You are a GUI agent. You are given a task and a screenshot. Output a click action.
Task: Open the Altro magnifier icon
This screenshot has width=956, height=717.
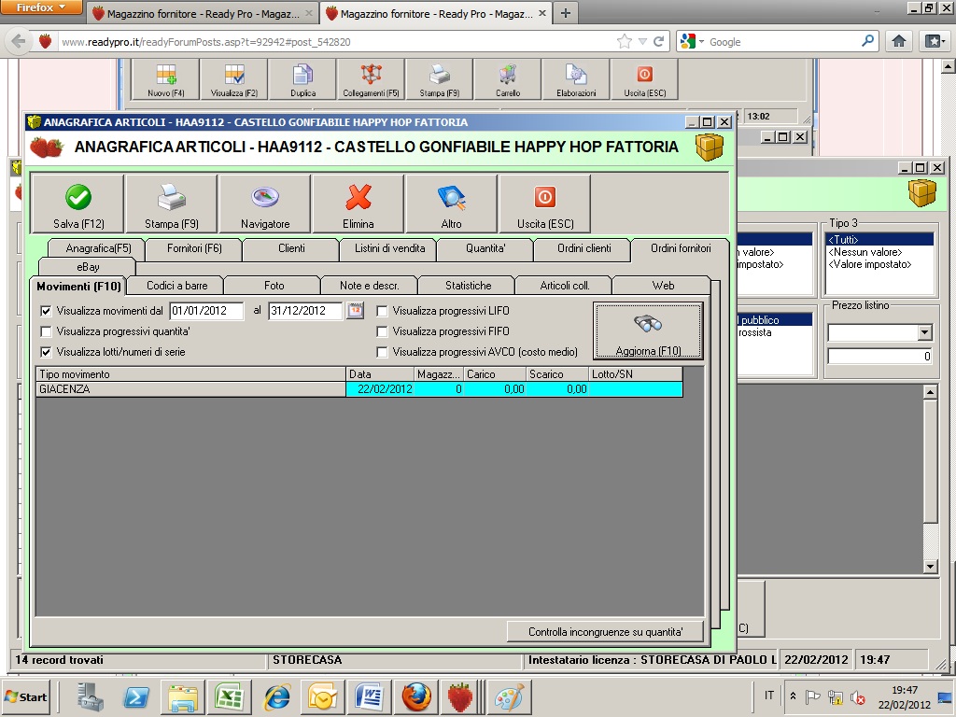click(x=452, y=198)
